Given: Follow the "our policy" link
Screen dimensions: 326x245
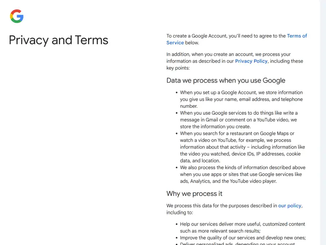Looking at the screenshot, I should (x=290, y=206).
